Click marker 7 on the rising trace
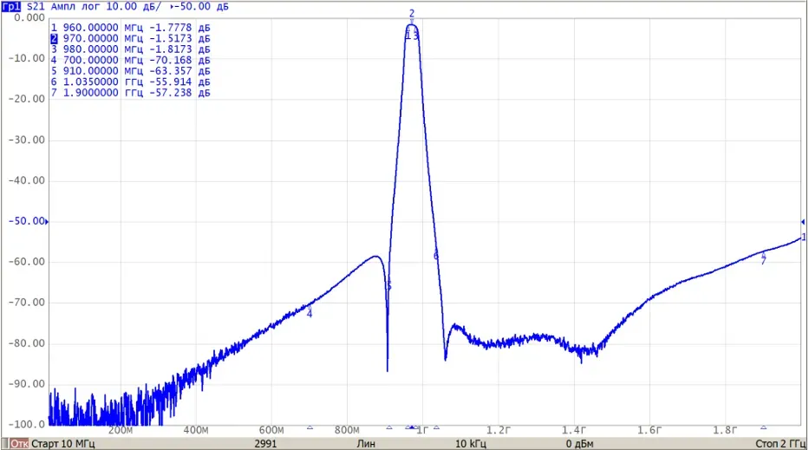Image resolution: width=809 pixels, height=450 pixels. [x=764, y=261]
